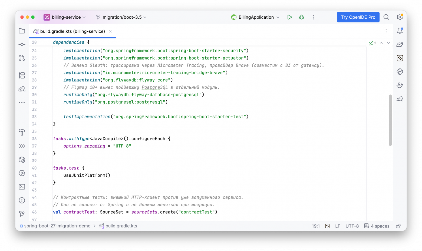Toggle the file read-only lock icon
The width and height of the screenshot is (422, 251).
(398, 226)
